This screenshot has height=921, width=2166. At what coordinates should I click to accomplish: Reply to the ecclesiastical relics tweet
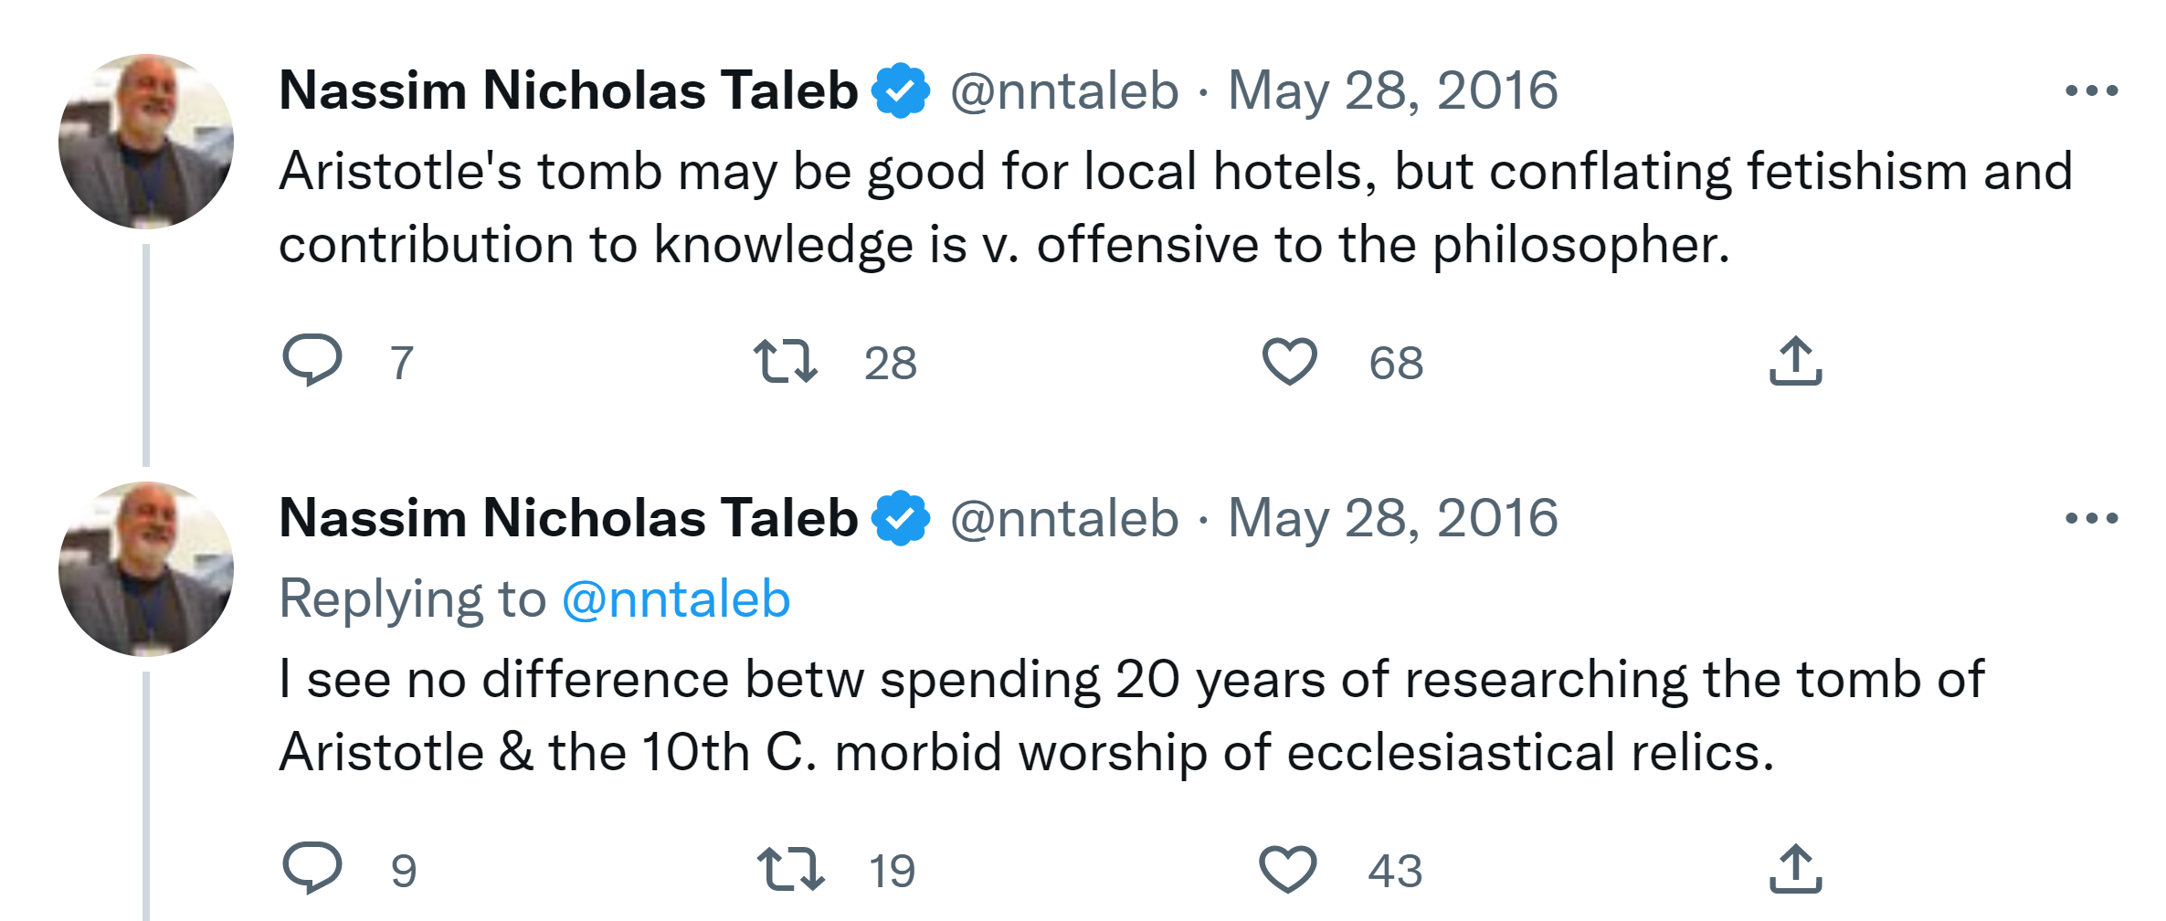click(312, 867)
